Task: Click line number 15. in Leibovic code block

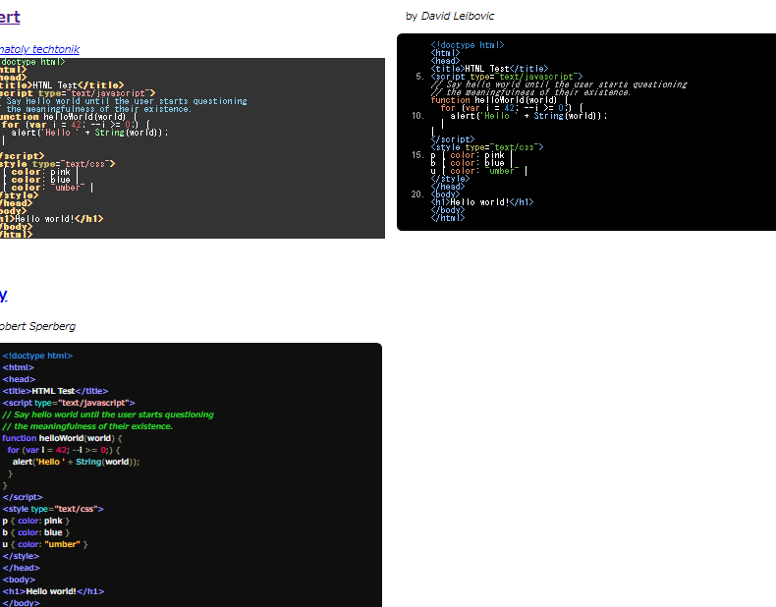Action: [417, 155]
